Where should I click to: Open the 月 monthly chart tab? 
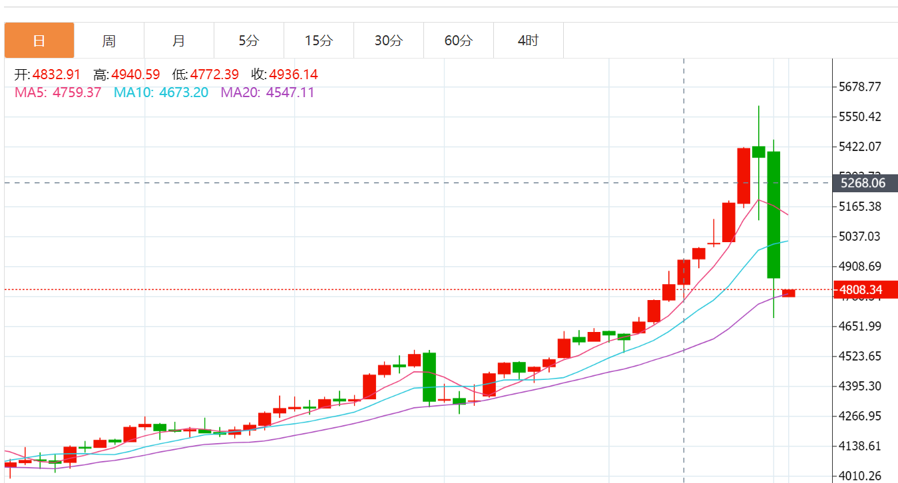click(x=179, y=41)
